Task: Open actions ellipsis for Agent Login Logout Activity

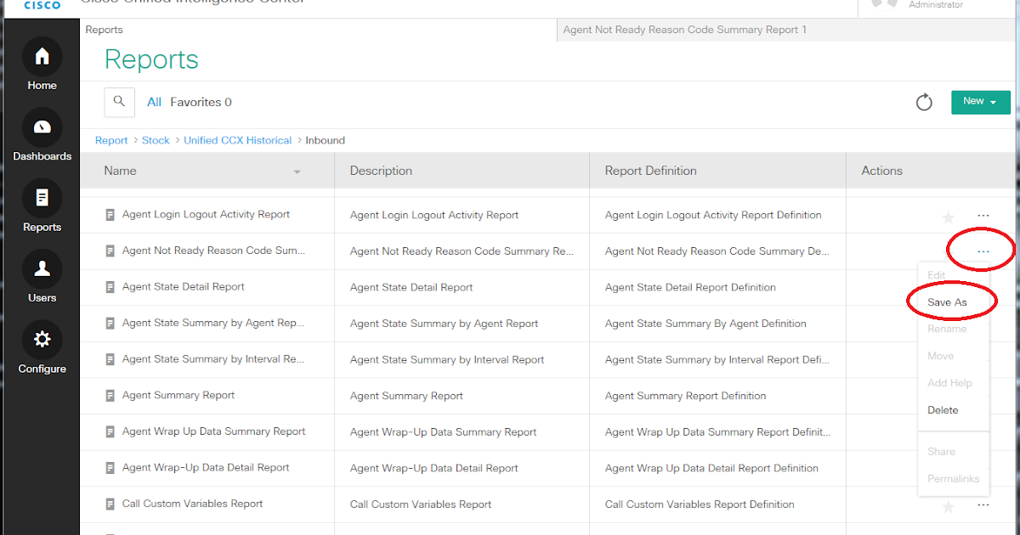Action: 983,216
